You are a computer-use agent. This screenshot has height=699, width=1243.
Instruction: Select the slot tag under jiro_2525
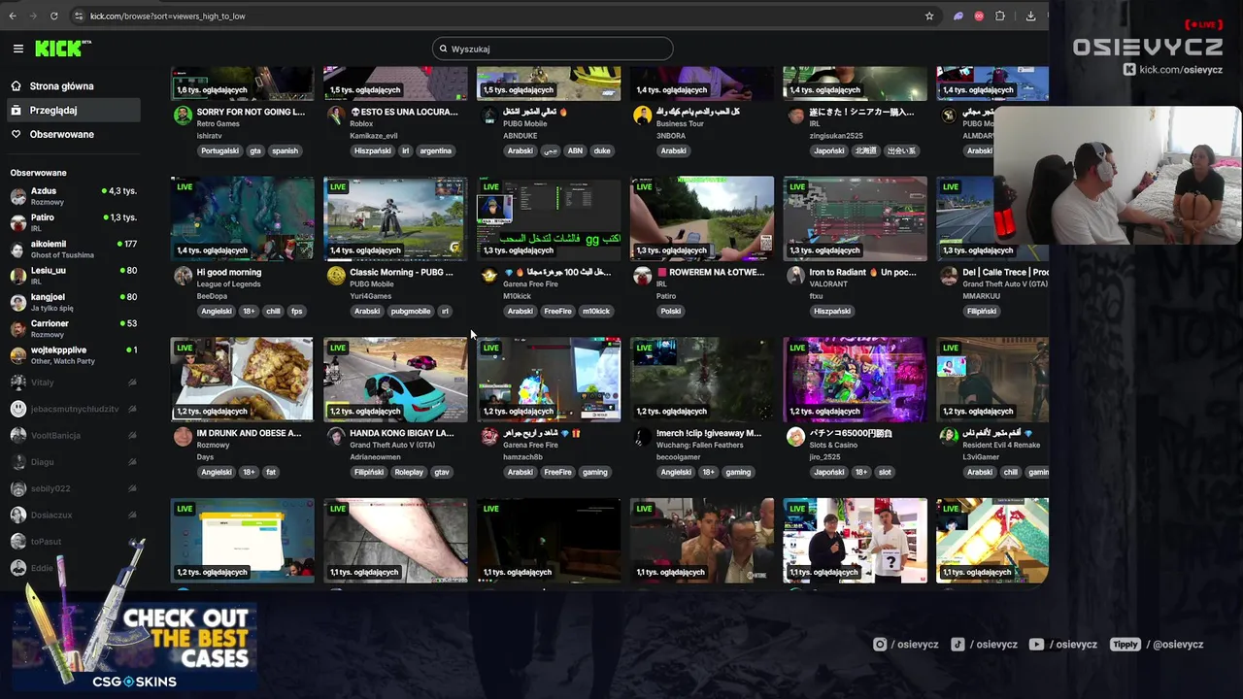point(885,473)
